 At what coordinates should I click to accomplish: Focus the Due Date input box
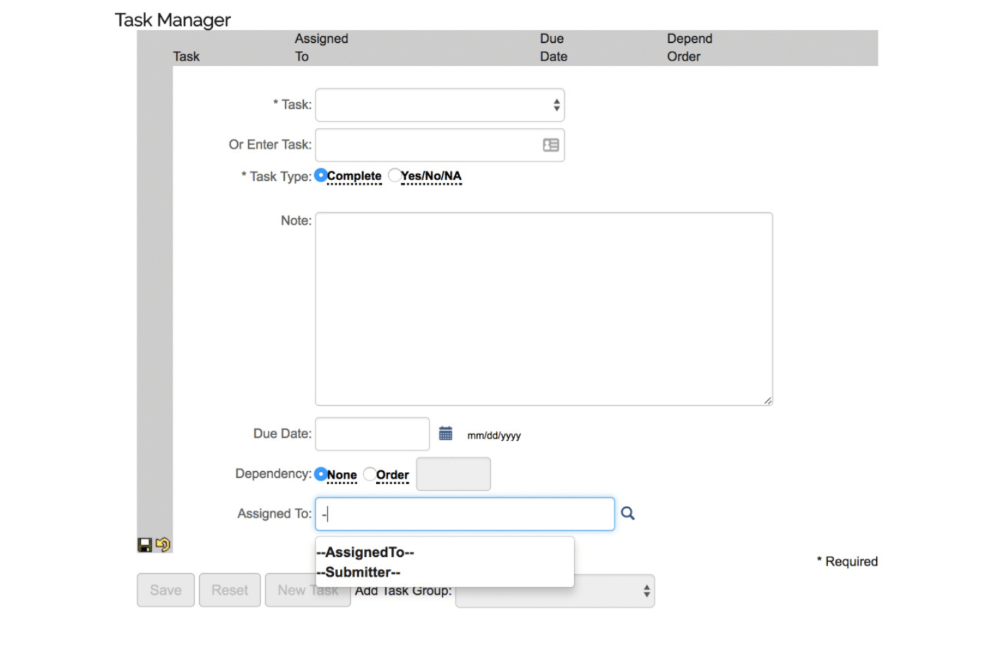(372, 434)
